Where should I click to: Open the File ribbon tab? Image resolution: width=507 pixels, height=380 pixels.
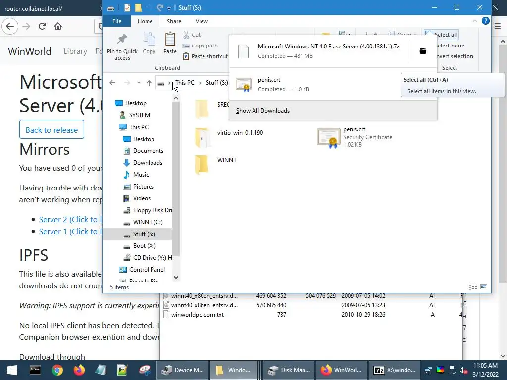pos(117,21)
